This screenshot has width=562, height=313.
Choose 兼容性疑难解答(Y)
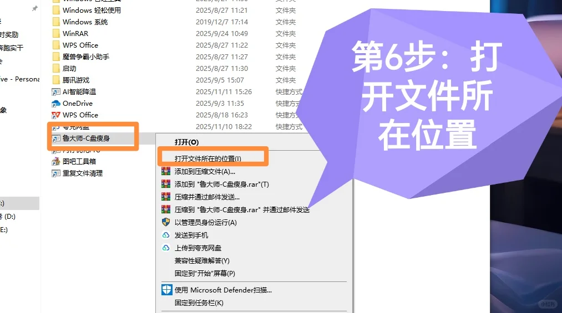tap(202, 261)
